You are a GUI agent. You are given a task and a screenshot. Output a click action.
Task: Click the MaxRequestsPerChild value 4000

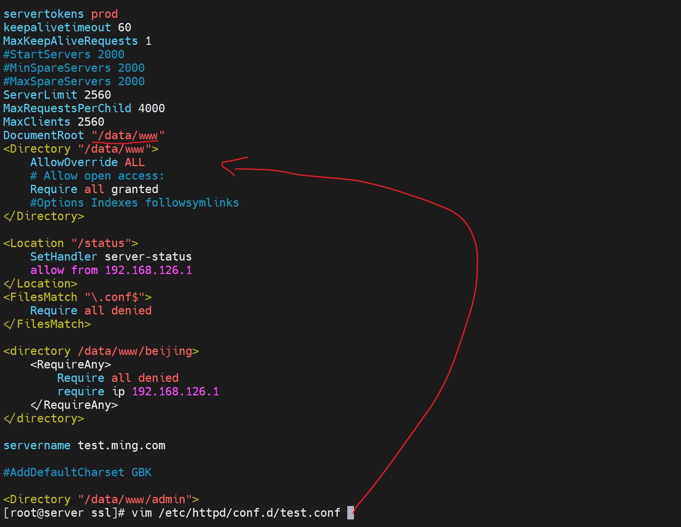(x=151, y=108)
